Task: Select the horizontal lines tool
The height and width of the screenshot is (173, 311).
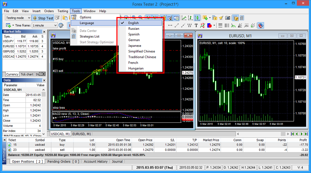Action: [x=220, y=25]
